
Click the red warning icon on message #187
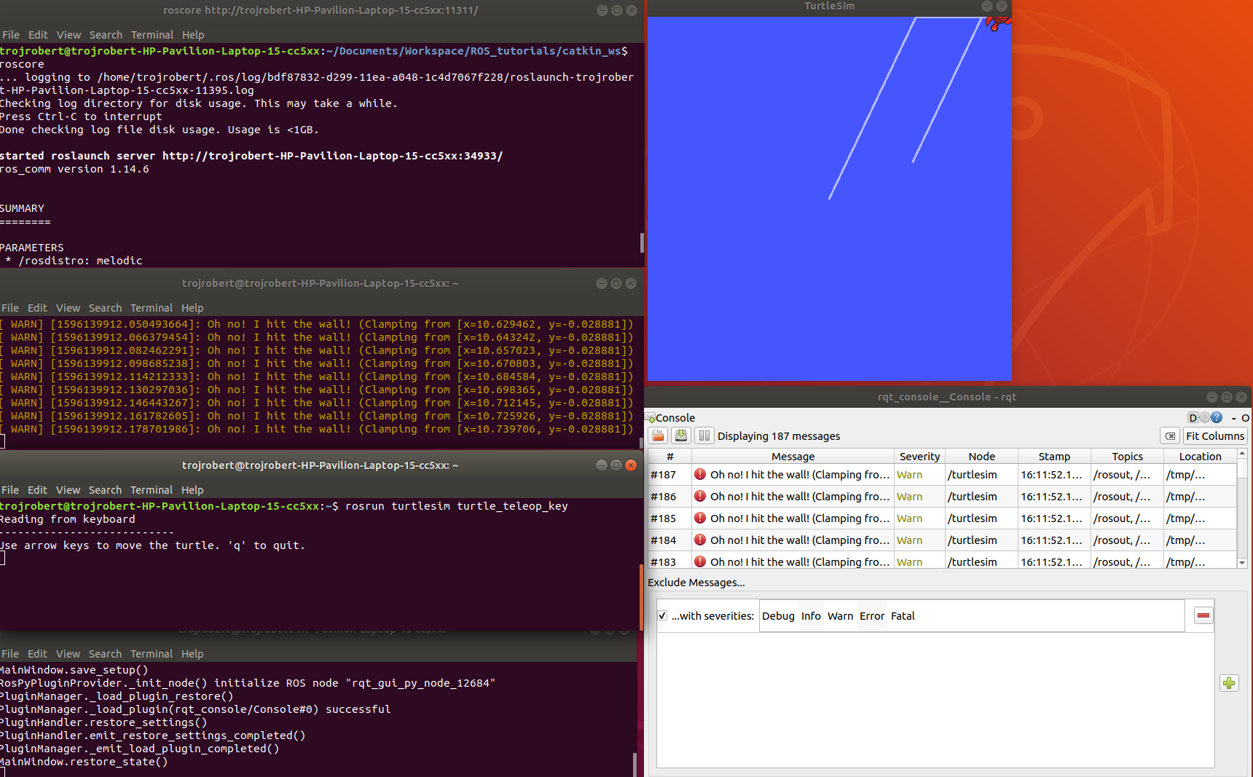tap(700, 474)
